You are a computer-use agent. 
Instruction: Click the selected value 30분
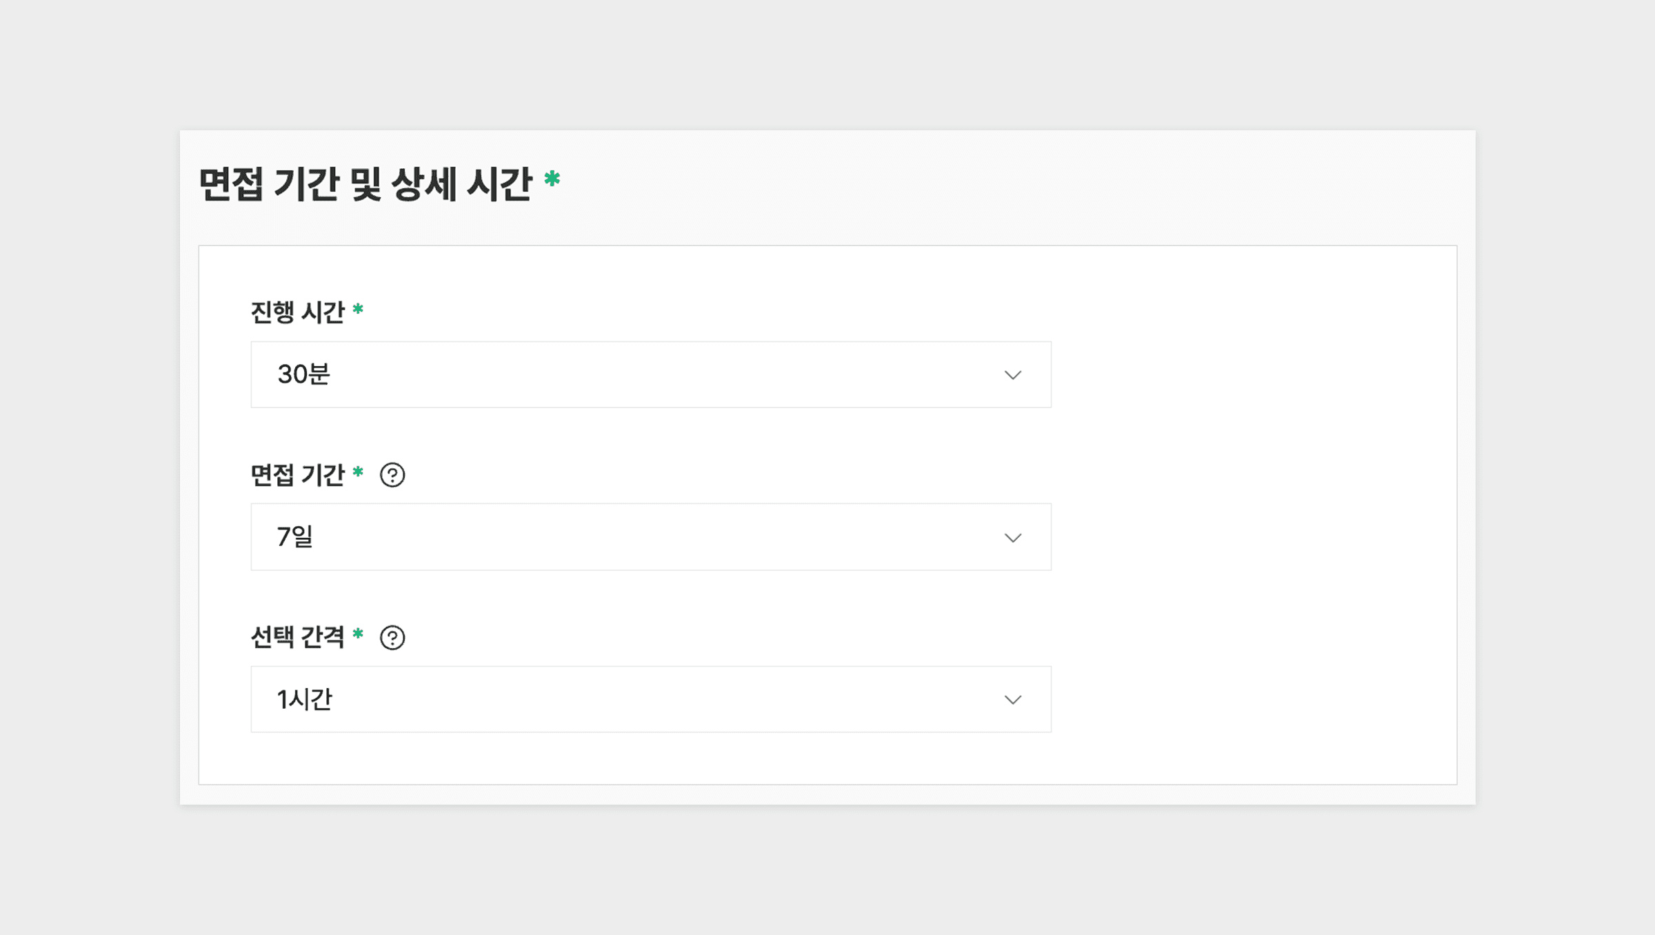coord(303,374)
